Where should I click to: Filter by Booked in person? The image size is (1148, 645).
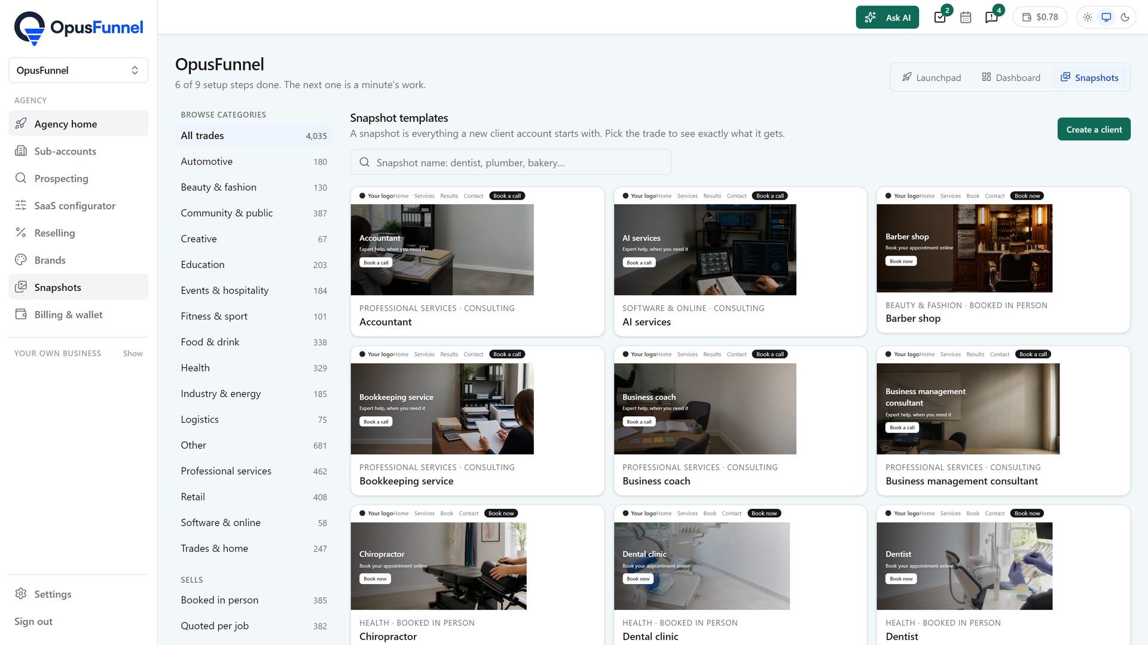point(254,600)
